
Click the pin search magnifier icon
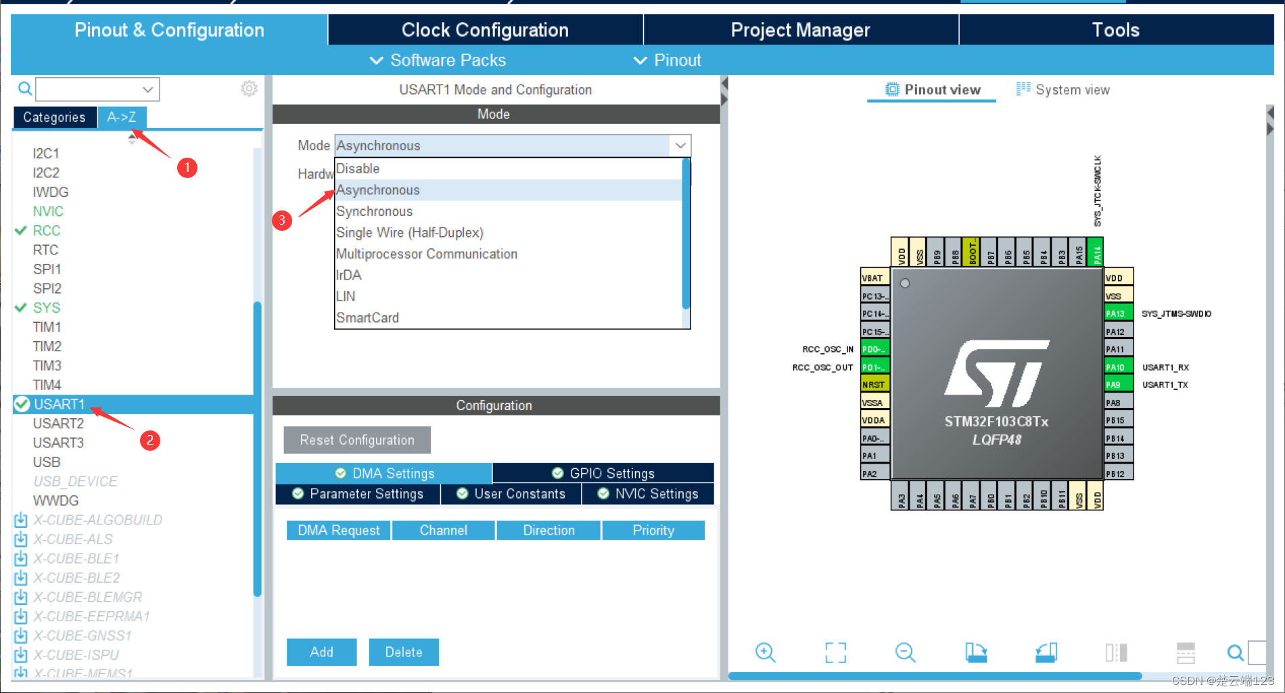tap(1235, 652)
